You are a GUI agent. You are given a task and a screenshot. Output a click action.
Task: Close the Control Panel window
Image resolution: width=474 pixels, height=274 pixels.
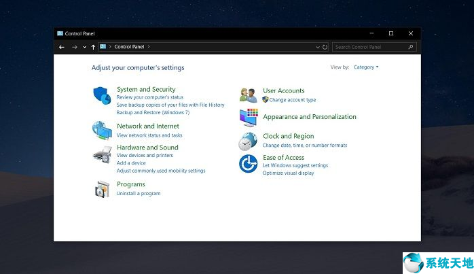(411, 33)
